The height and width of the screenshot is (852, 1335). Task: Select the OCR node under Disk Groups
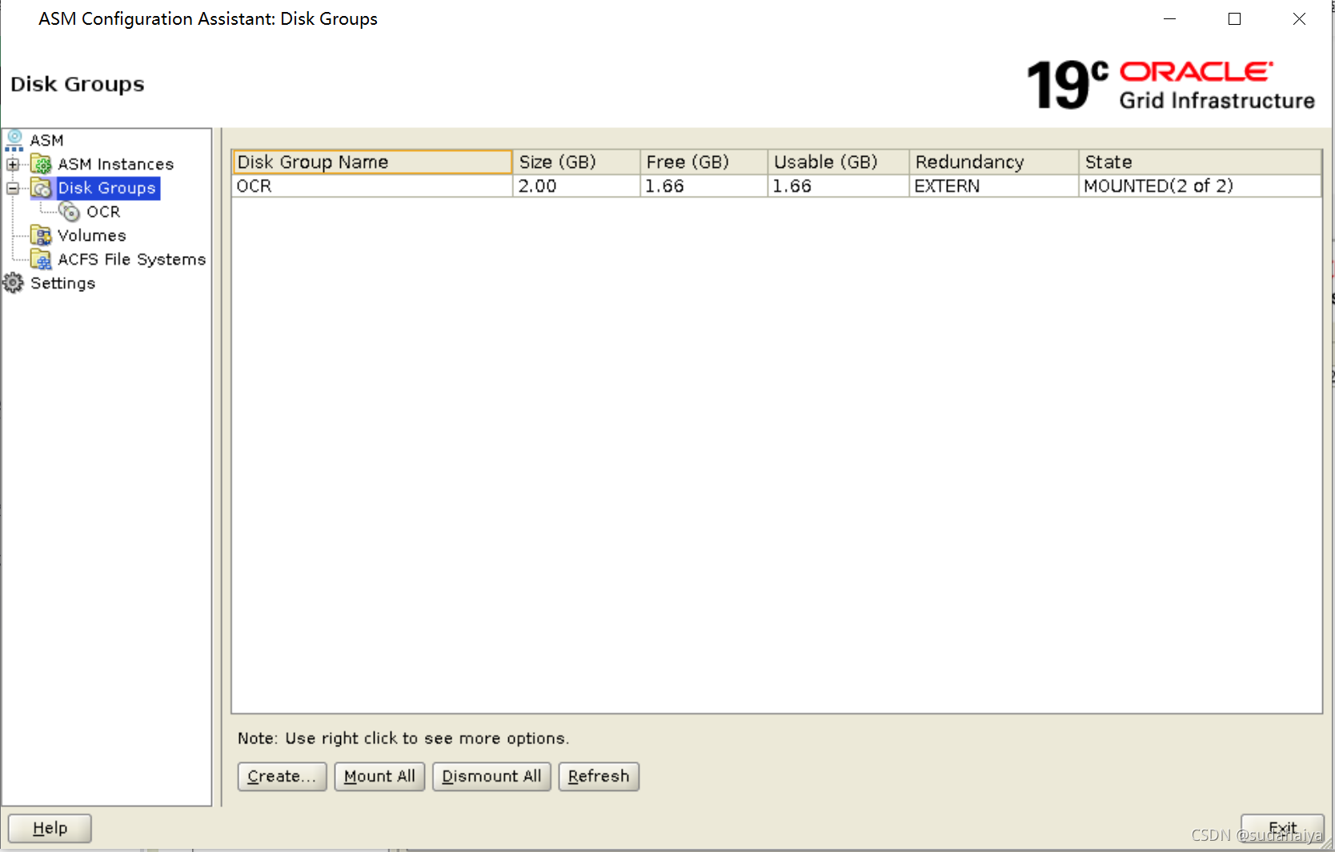103,212
